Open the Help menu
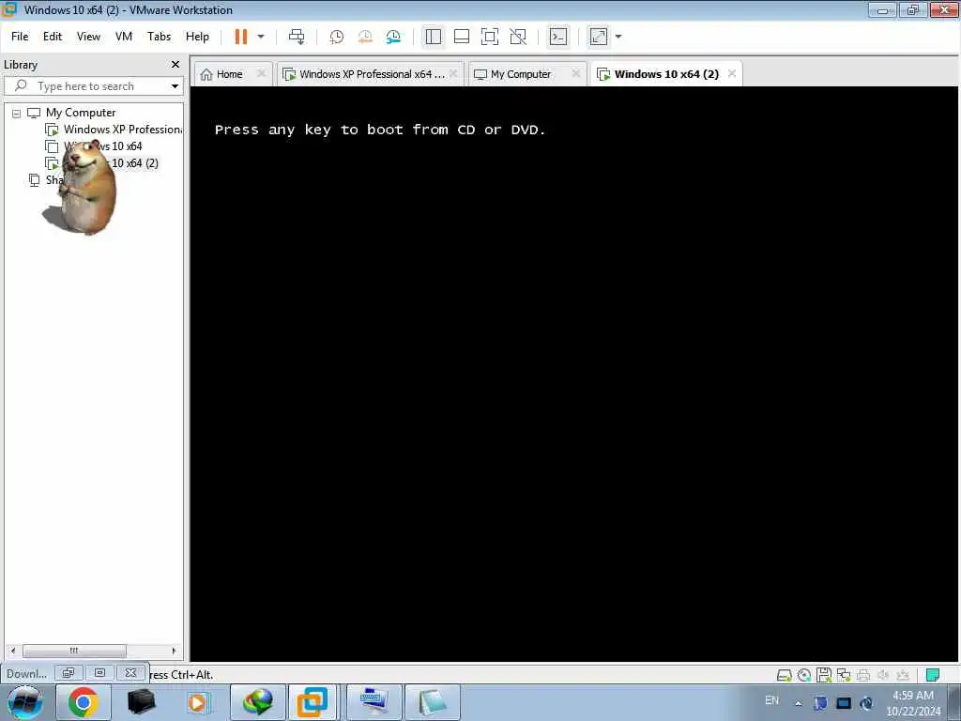The width and height of the screenshot is (961, 721). [x=197, y=37]
